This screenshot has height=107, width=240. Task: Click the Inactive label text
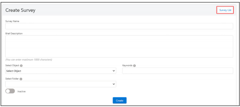pyautogui.click(x=21, y=91)
